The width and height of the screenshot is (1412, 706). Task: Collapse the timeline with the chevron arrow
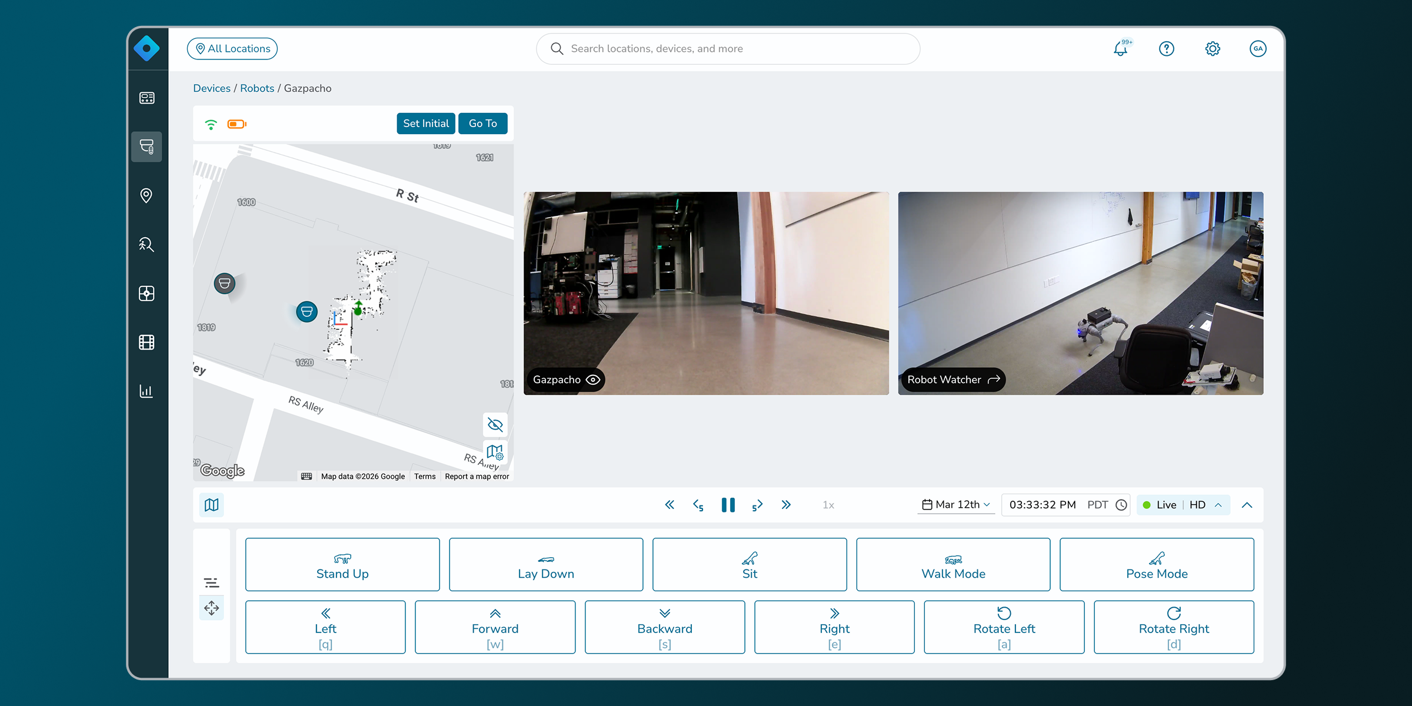pyautogui.click(x=1247, y=504)
